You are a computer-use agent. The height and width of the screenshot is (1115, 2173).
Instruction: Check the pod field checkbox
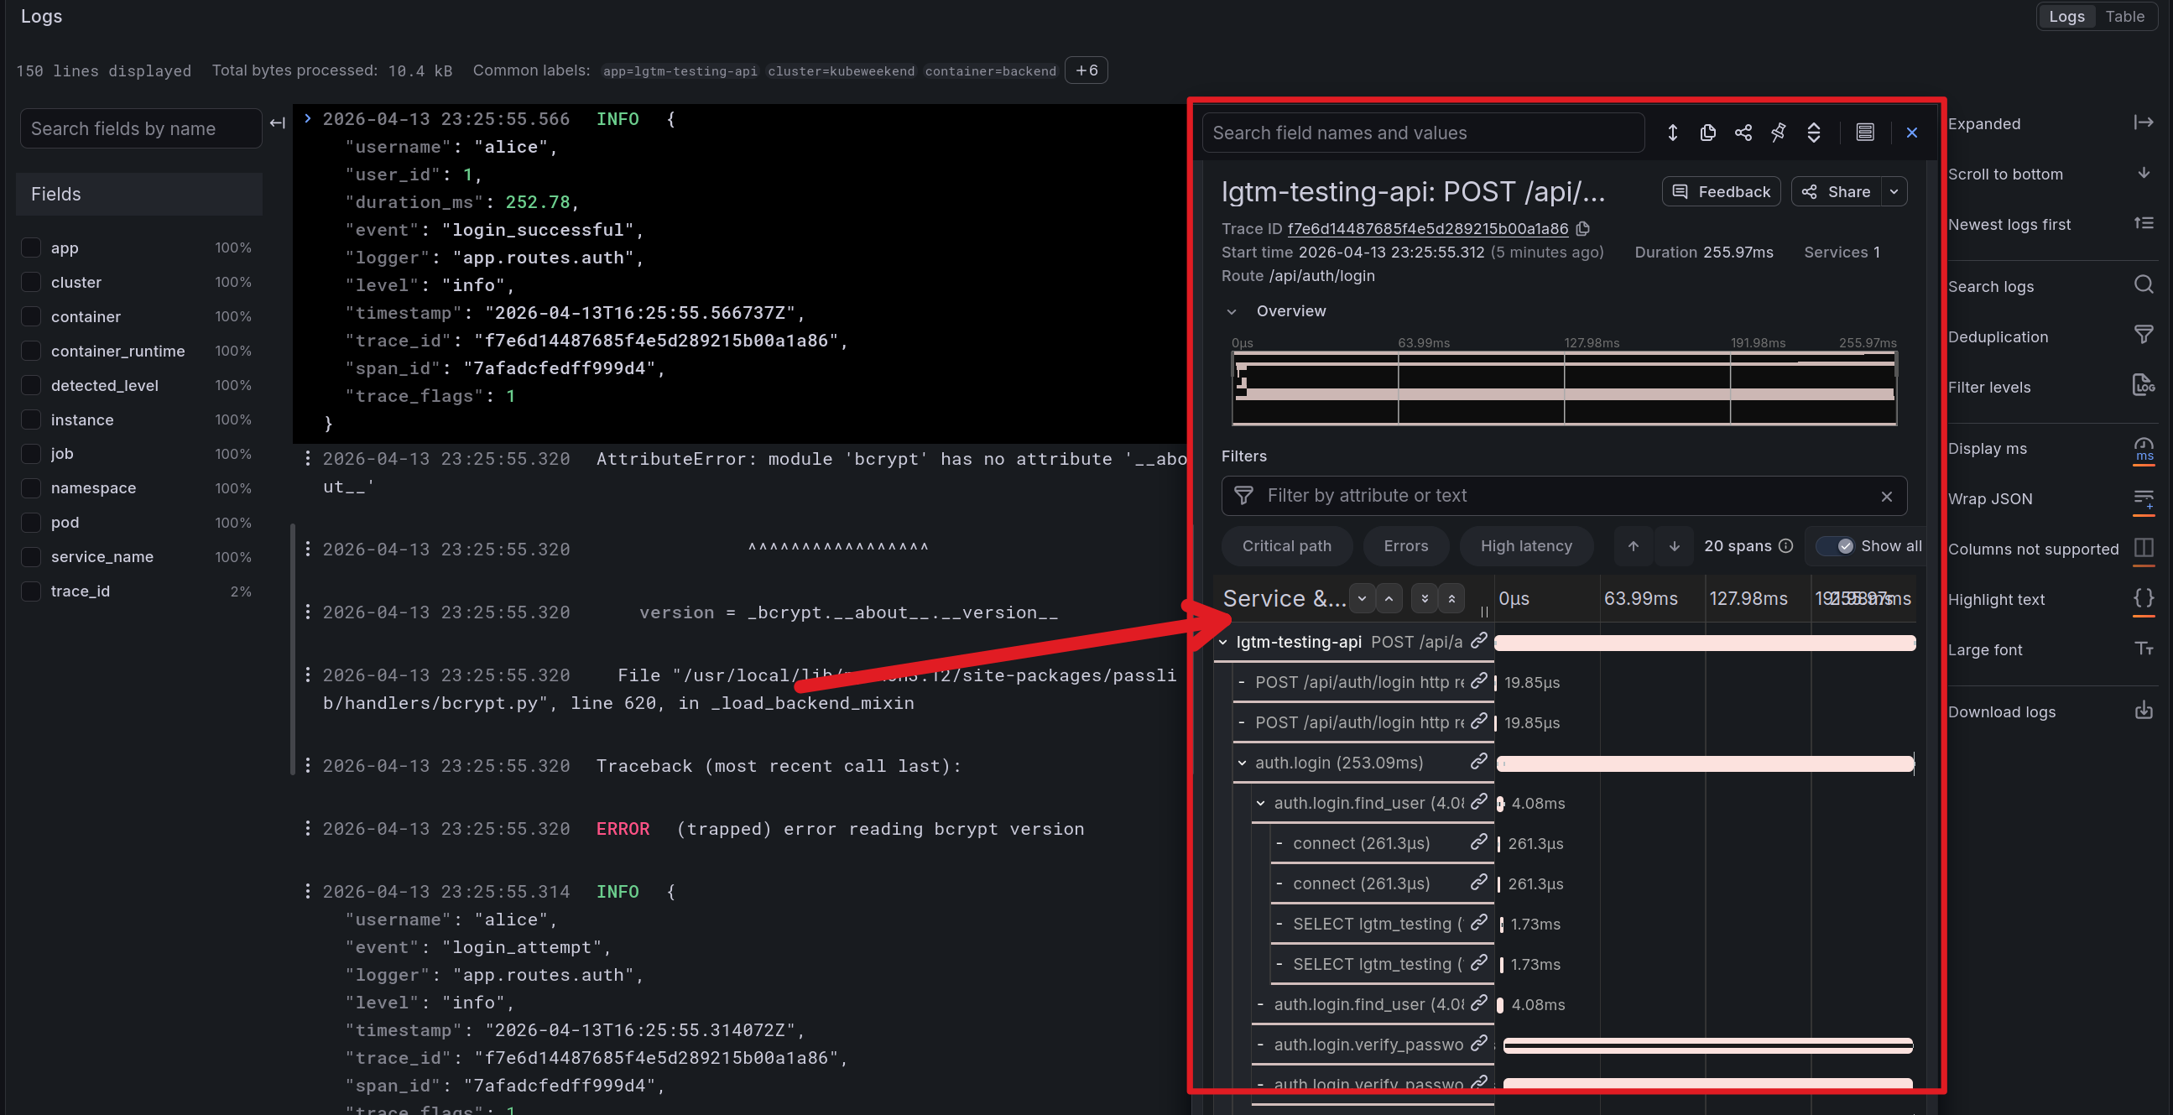31,522
